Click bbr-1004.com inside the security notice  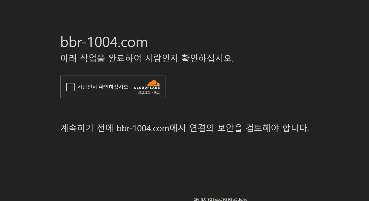click(143, 128)
